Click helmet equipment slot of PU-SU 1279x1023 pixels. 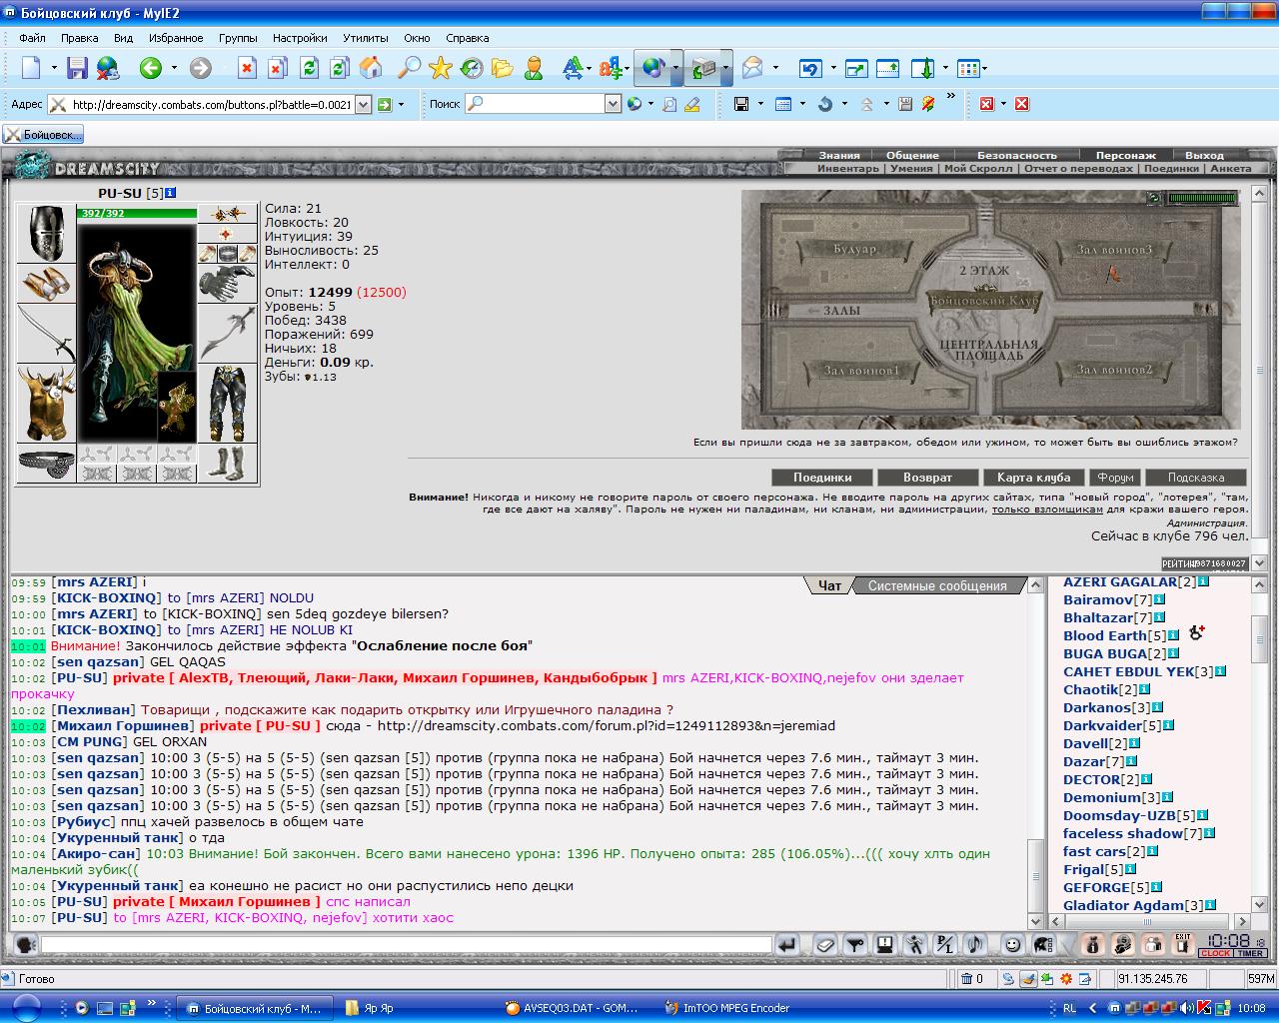[x=46, y=233]
